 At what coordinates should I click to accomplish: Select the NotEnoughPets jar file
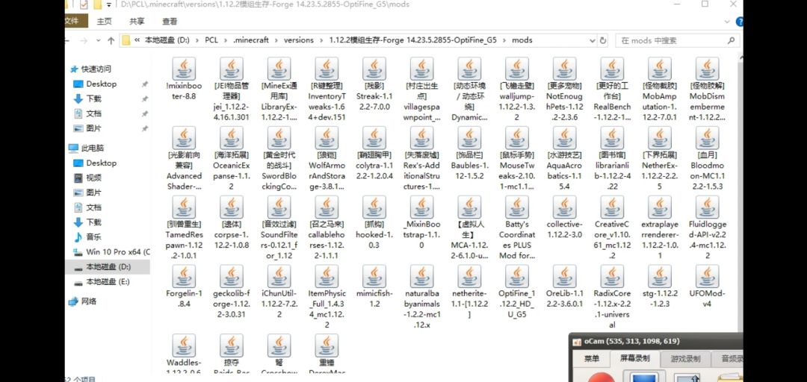pyautogui.click(x=565, y=89)
